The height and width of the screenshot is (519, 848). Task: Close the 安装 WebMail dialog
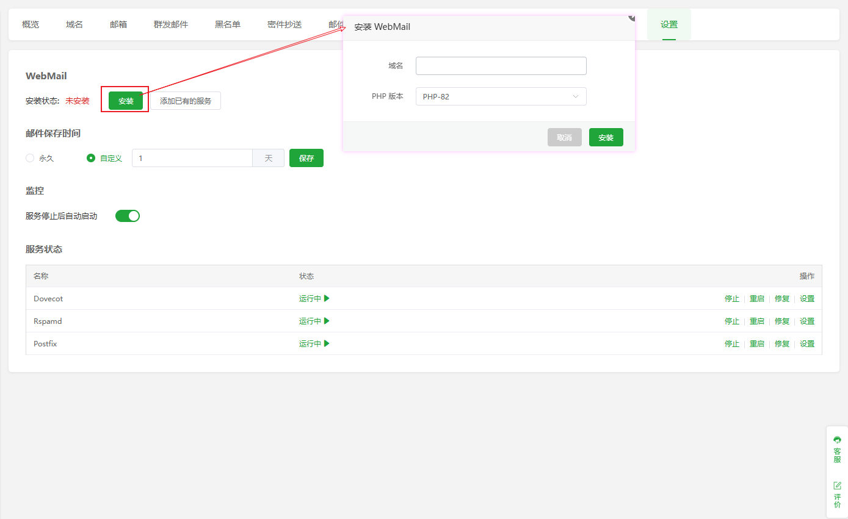tap(632, 18)
